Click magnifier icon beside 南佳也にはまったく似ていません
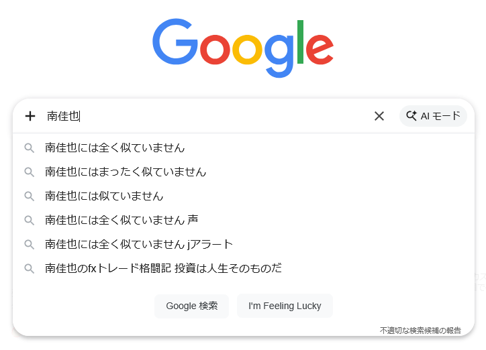Viewport: 486px width, 350px height. click(30, 172)
